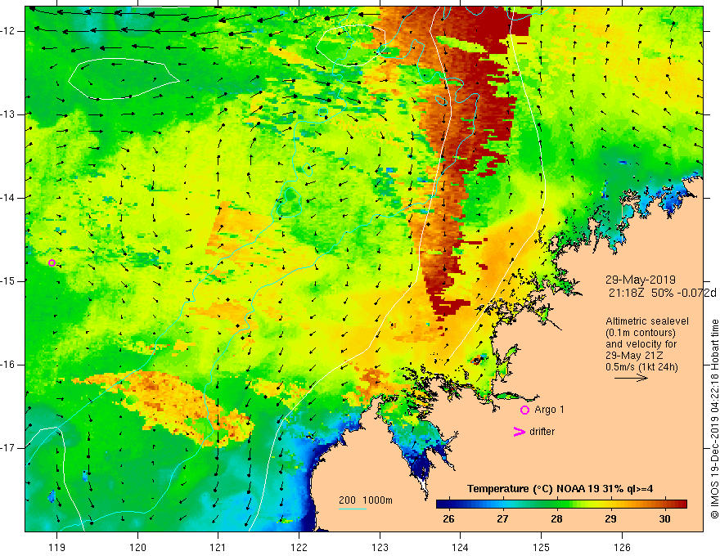Click longitude label 121 on bottom axis
Viewport: 720px width, 556px height.
(218, 547)
